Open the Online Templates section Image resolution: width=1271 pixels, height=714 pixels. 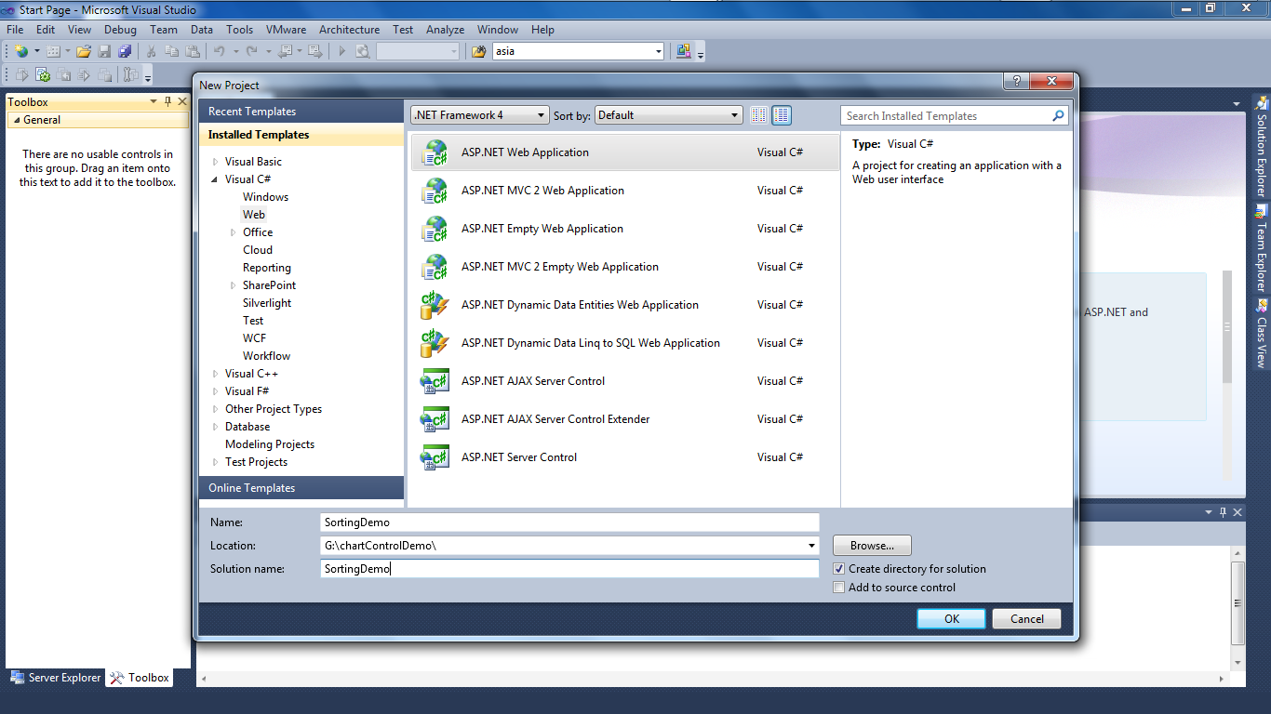point(301,488)
